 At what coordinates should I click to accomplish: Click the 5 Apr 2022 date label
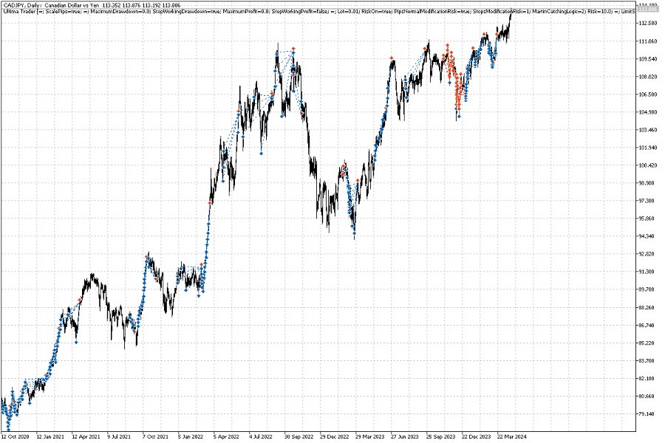tap(226, 436)
